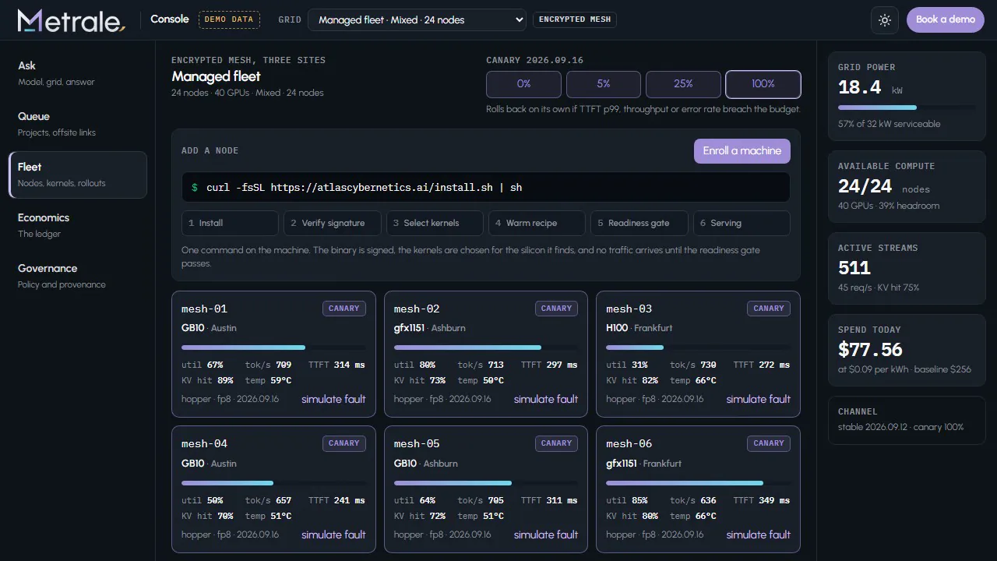Select step 2 Verify signature
Viewport: 997px width, 561px height.
(333, 223)
